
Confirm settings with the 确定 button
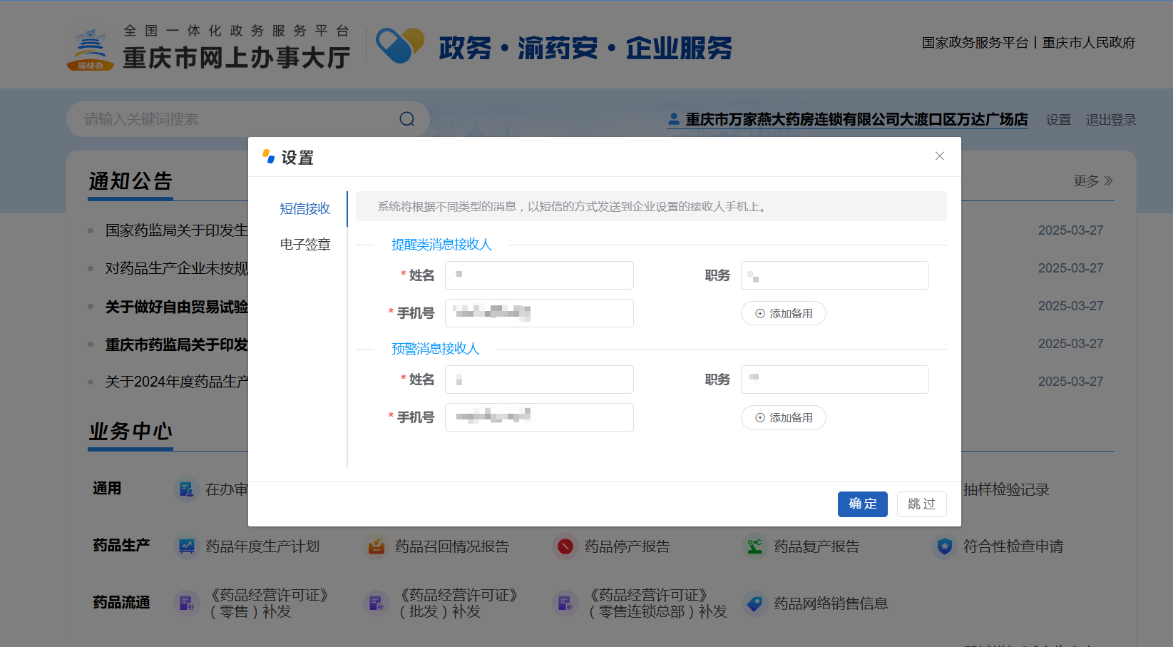click(862, 504)
